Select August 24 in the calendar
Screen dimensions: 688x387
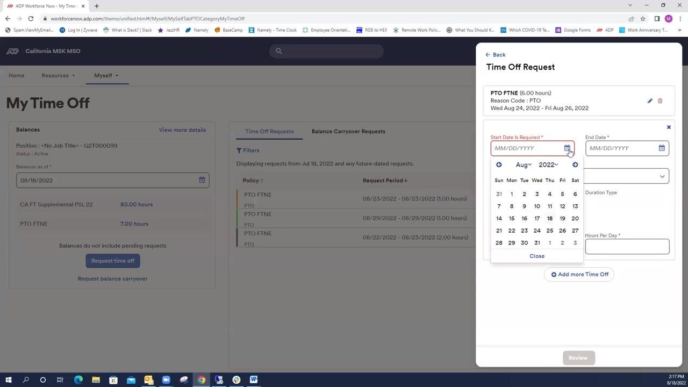click(x=537, y=231)
